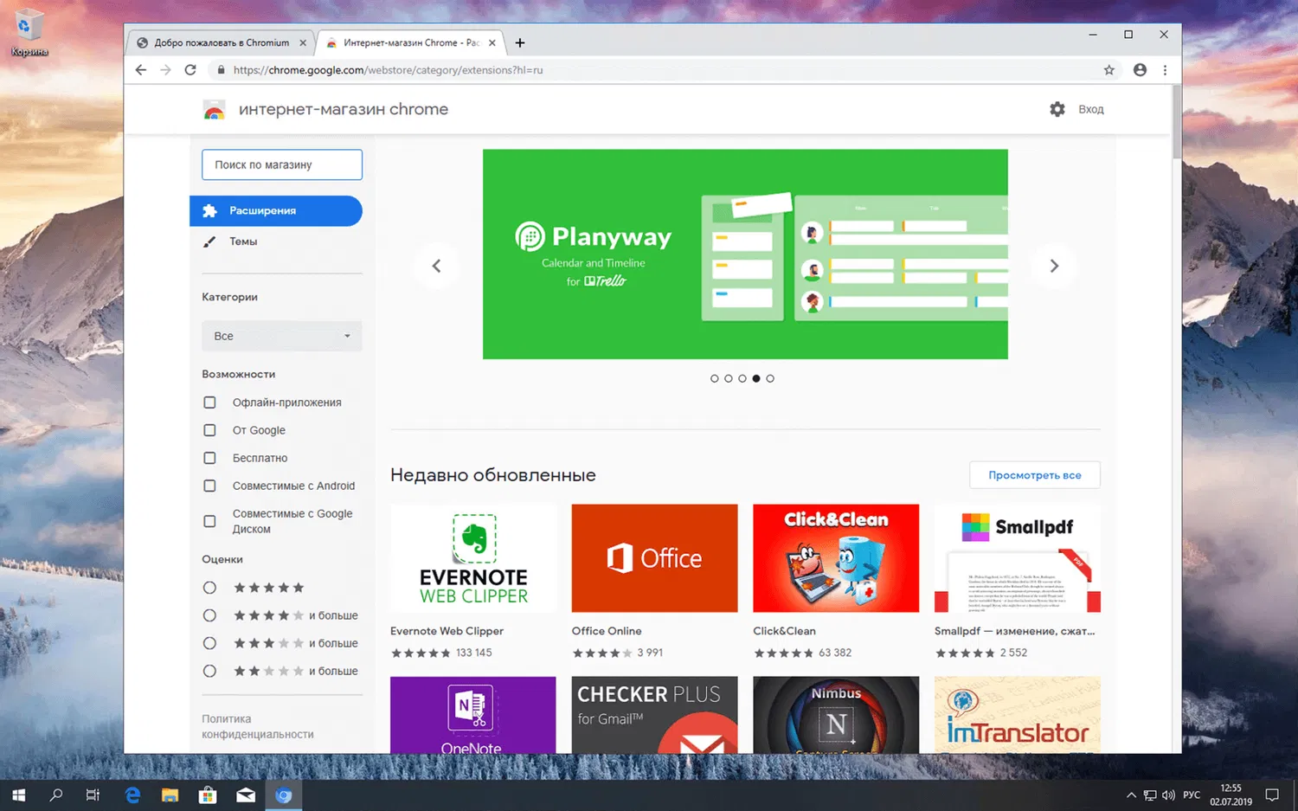The height and width of the screenshot is (811, 1298).
Task: Open Windows taskbar search
Action: pyautogui.click(x=56, y=795)
